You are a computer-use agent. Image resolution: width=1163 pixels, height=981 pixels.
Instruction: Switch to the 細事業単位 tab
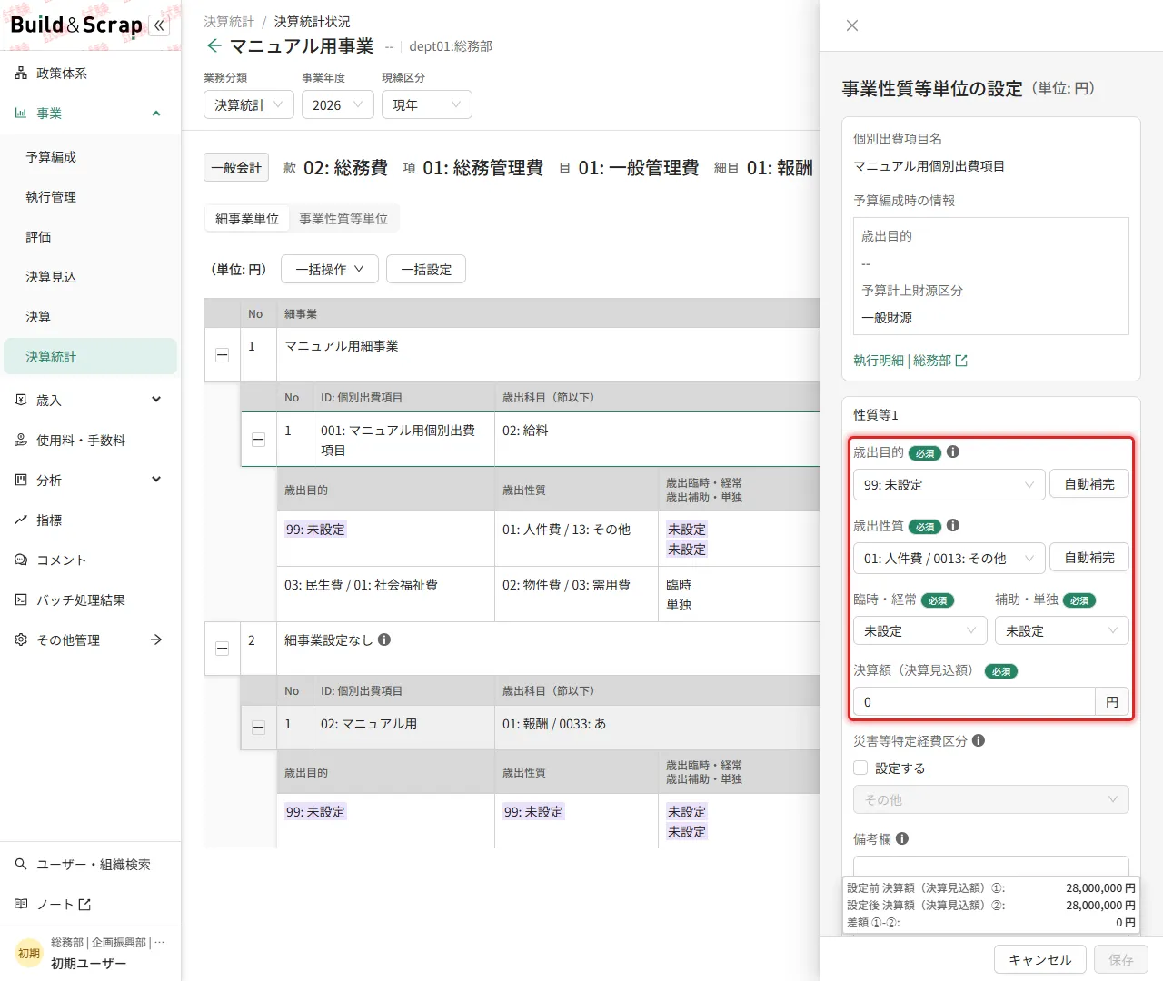tap(247, 218)
